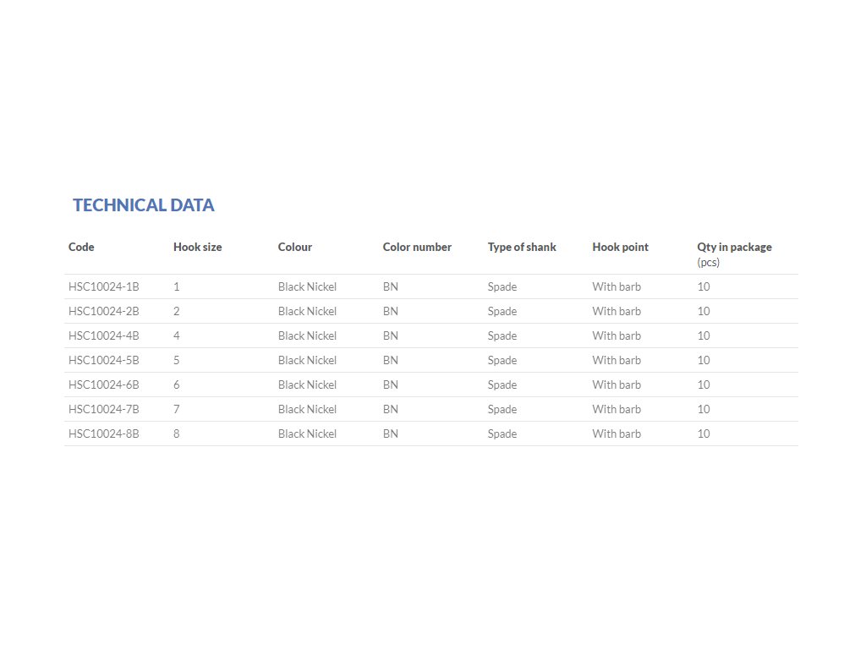
Task: Click With barb in HSC10024-7B row
Action: tap(616, 409)
